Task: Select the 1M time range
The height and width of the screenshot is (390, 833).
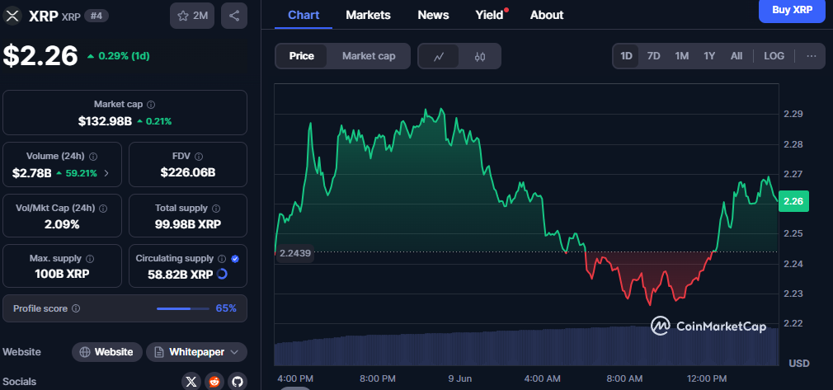Action: tap(681, 56)
